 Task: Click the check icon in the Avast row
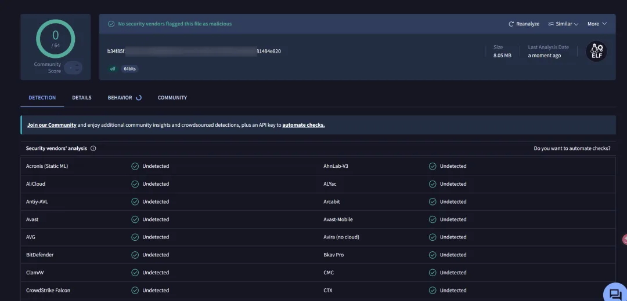pyautogui.click(x=135, y=219)
